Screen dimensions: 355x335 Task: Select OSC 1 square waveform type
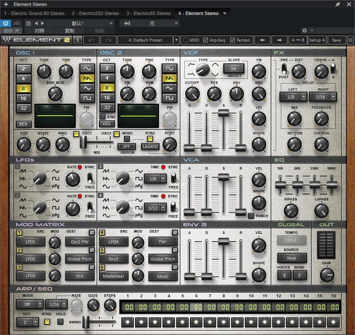[x=87, y=98]
